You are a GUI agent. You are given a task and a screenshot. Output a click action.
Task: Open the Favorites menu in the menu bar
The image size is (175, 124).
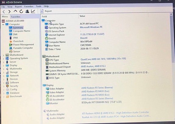tap(29, 6)
